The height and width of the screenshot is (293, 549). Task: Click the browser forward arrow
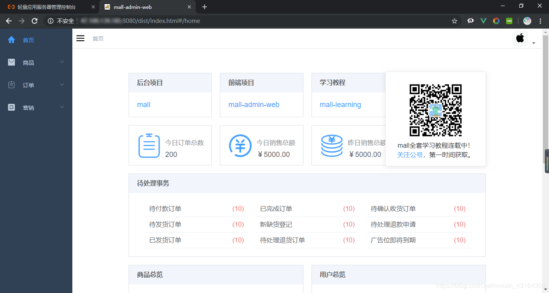click(22, 21)
